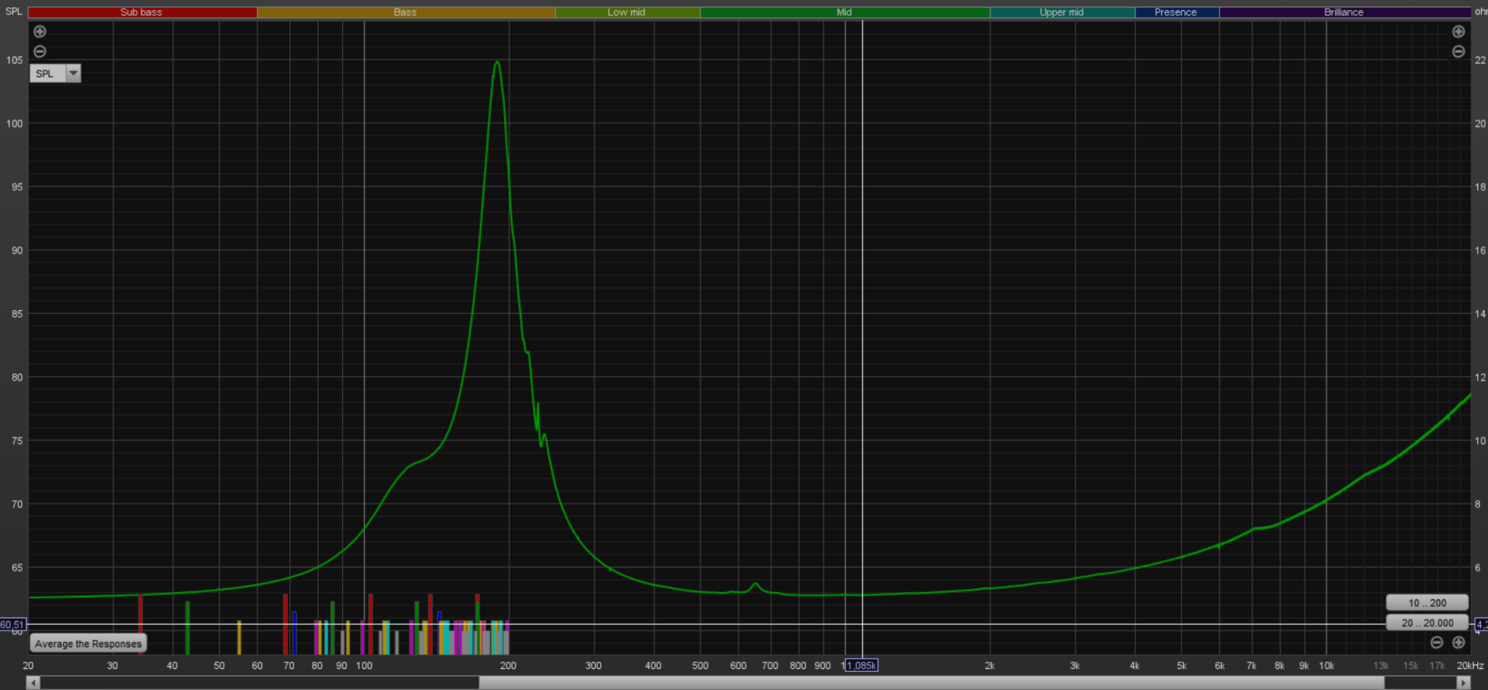Viewport: 1488px width, 690px height.
Task: Click the 1,085k cursor frequency readout
Action: tap(861, 665)
